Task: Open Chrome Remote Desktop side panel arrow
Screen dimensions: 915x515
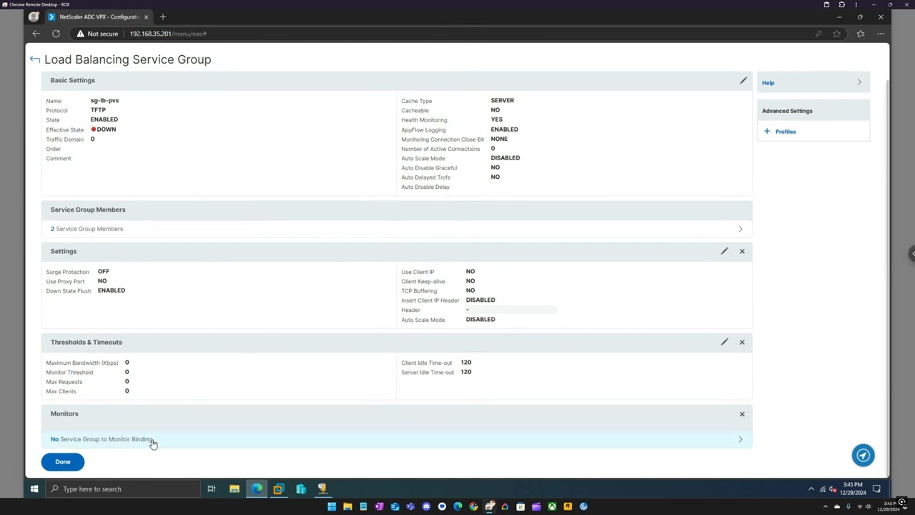Action: (912, 253)
